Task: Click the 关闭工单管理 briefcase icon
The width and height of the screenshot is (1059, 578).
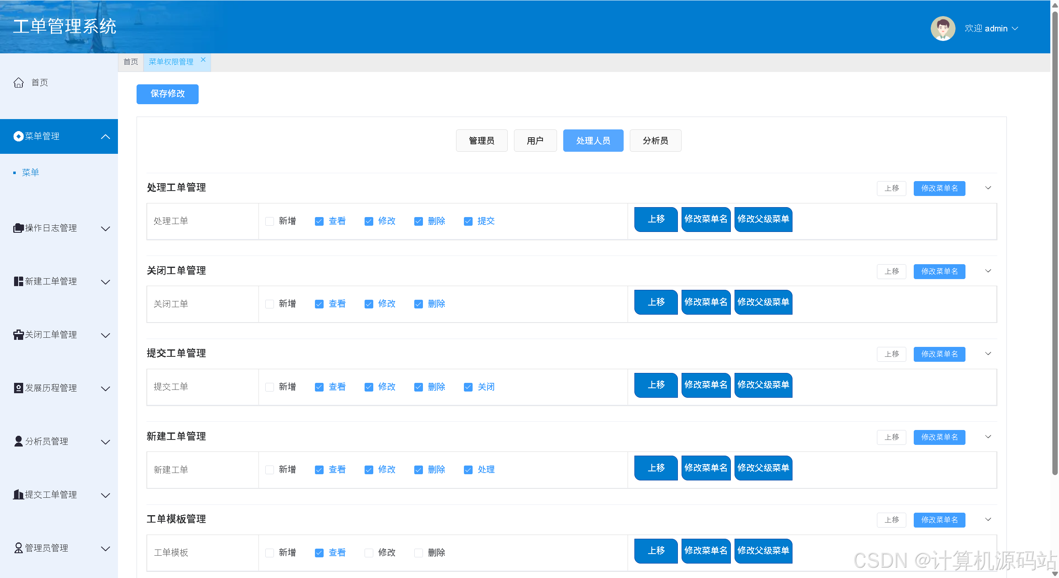Action: [18, 335]
